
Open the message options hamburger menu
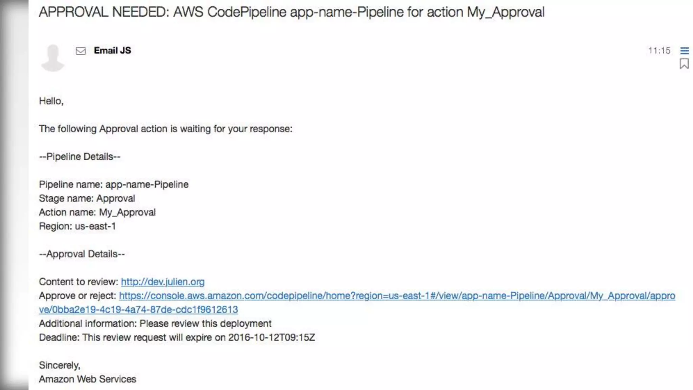tap(684, 51)
